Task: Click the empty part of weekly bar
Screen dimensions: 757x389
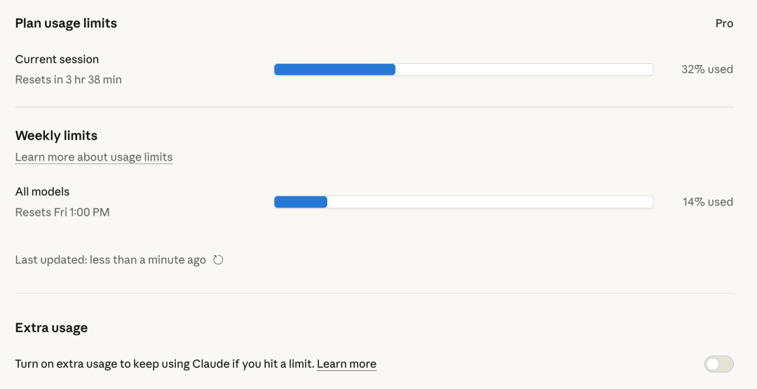Action: pyautogui.click(x=491, y=202)
